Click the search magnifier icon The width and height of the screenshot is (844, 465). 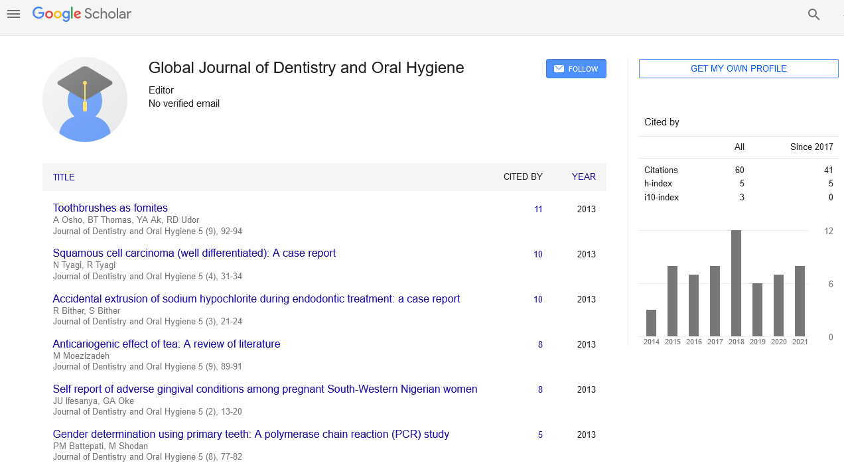[813, 15]
